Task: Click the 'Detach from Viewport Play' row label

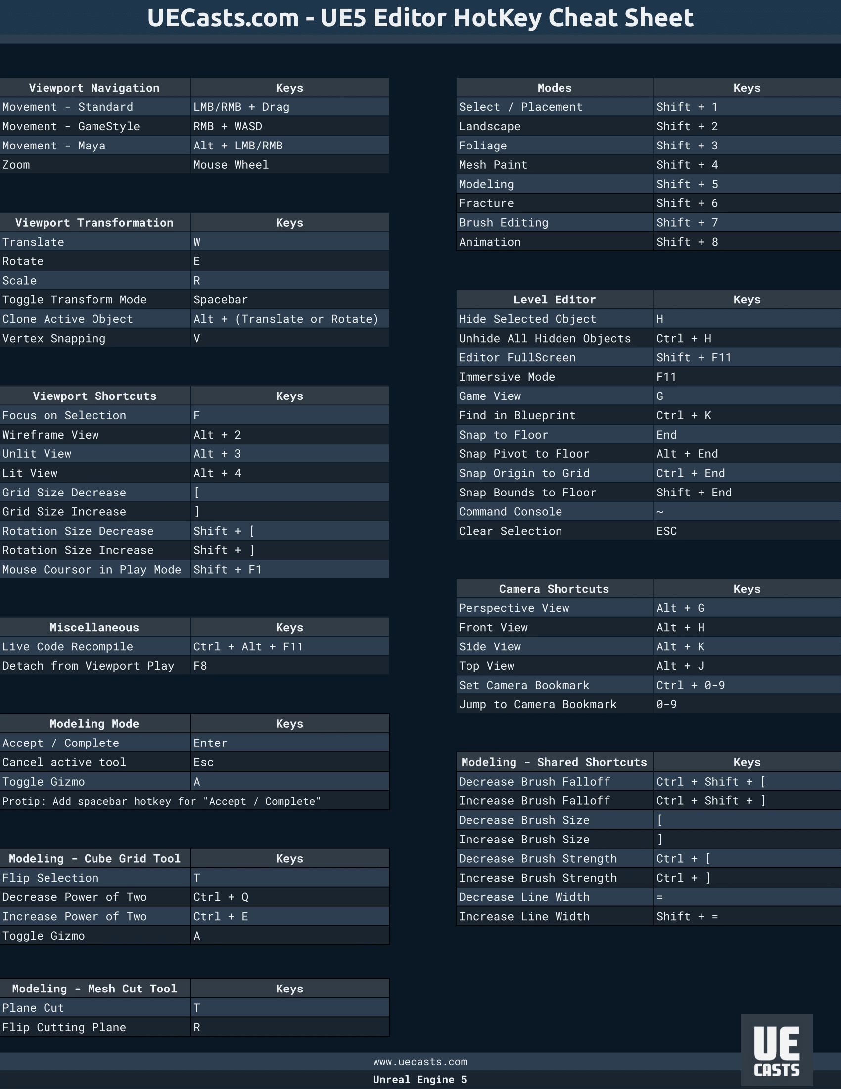Action: [x=94, y=666]
